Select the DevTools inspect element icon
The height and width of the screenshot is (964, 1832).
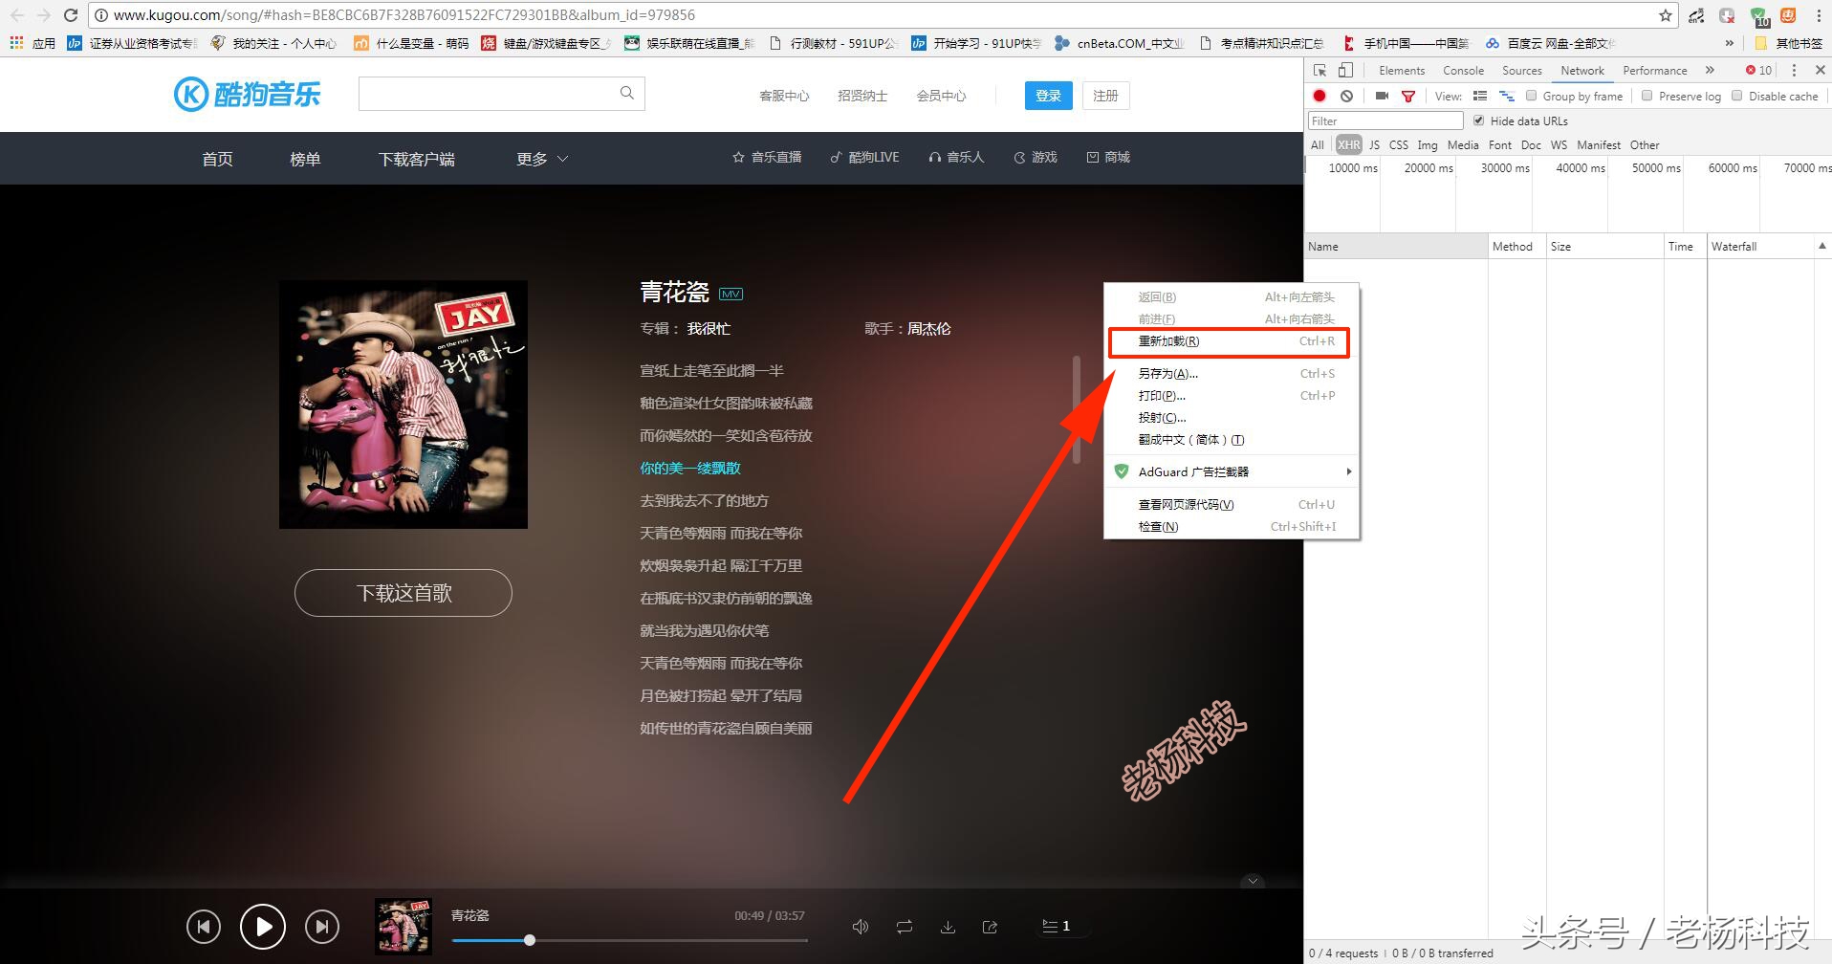1320,70
